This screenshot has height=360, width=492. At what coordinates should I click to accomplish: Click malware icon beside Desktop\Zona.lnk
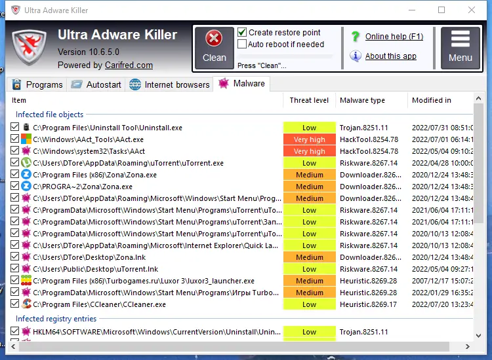pos(26,257)
